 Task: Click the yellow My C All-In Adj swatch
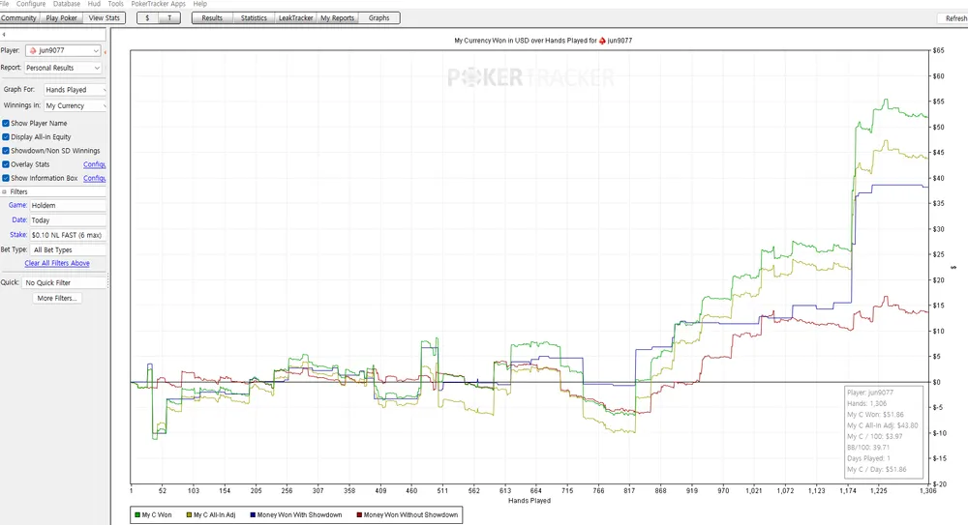coord(189,515)
